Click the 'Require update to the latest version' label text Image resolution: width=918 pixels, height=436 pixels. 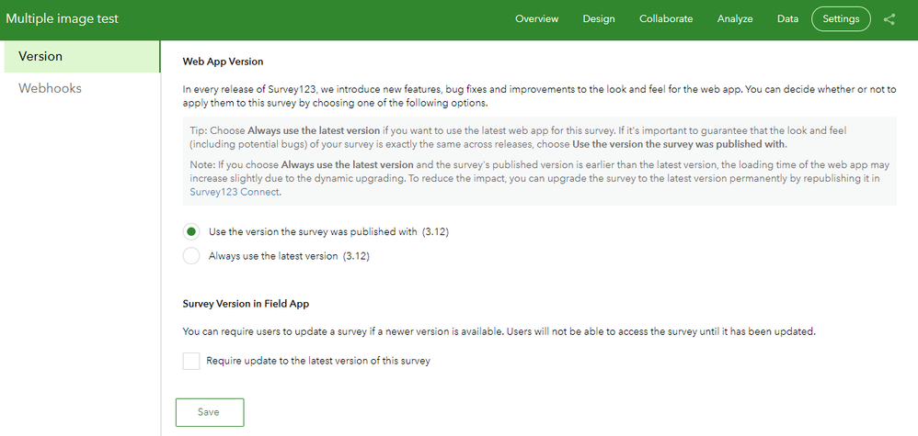pos(318,361)
